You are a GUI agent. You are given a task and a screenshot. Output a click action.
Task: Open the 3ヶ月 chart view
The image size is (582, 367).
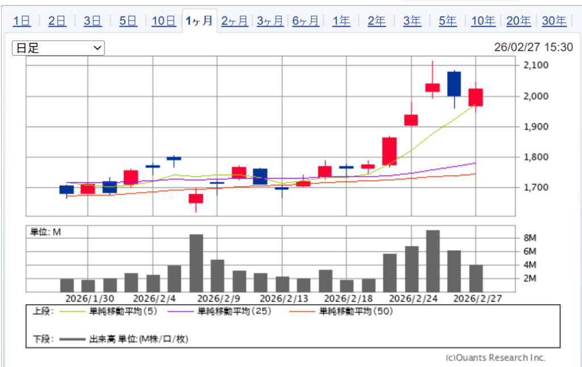coord(270,22)
